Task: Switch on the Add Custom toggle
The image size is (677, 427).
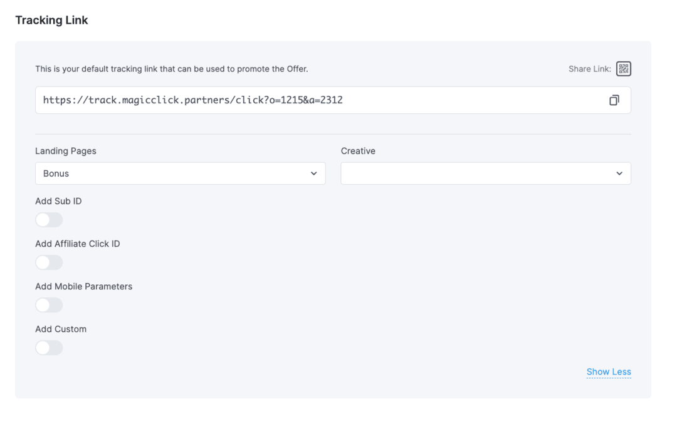Action: tap(49, 347)
